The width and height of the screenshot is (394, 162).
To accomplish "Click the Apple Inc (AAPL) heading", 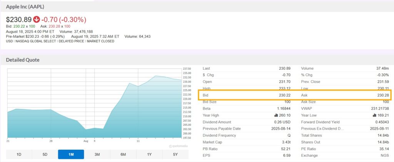I will click(x=25, y=7).
